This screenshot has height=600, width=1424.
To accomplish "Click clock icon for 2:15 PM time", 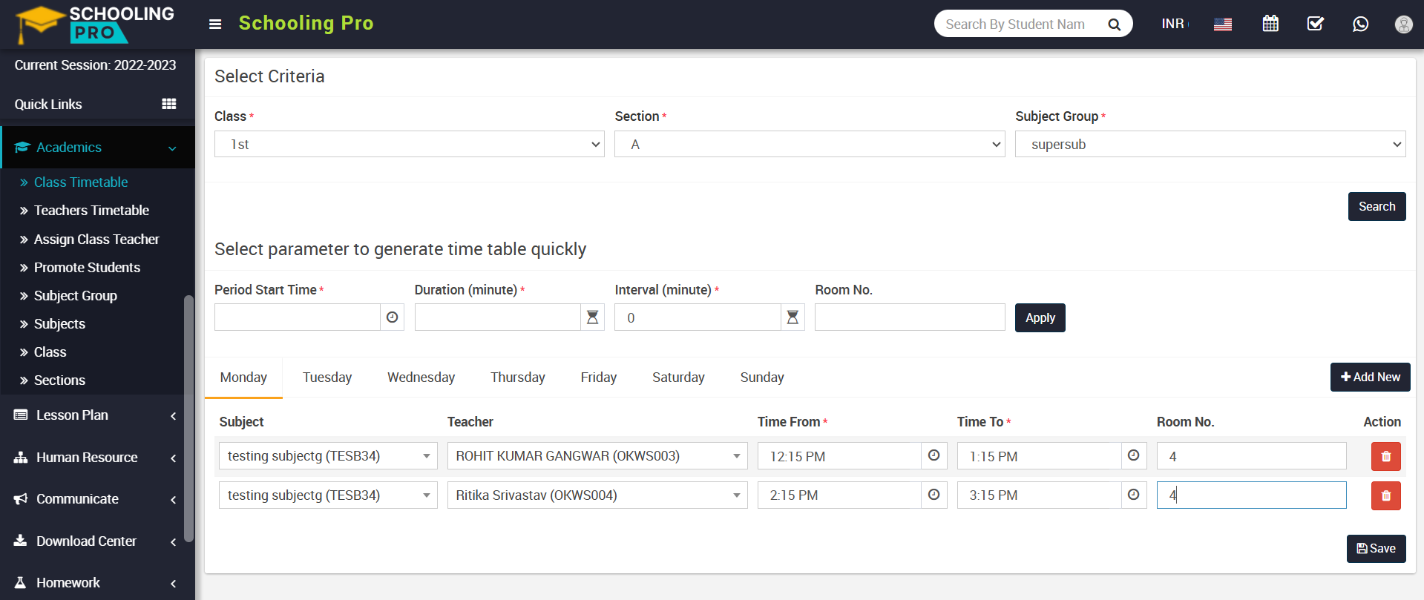I will click(x=934, y=495).
